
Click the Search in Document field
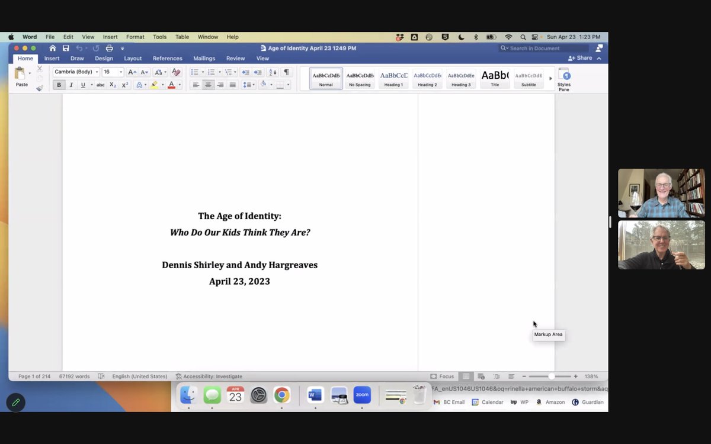pos(544,48)
